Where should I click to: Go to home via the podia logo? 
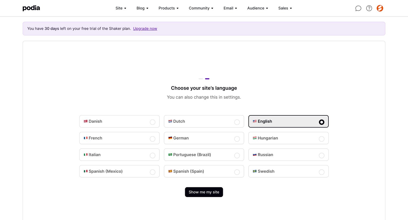[31, 8]
